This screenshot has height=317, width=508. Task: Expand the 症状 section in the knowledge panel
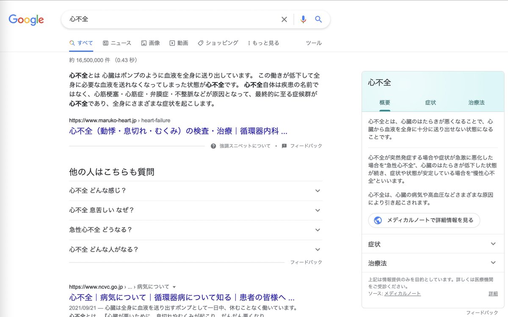pos(493,244)
